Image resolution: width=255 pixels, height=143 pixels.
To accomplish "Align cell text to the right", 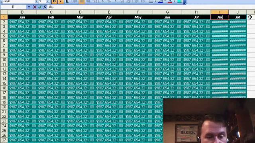I will [88, 1].
